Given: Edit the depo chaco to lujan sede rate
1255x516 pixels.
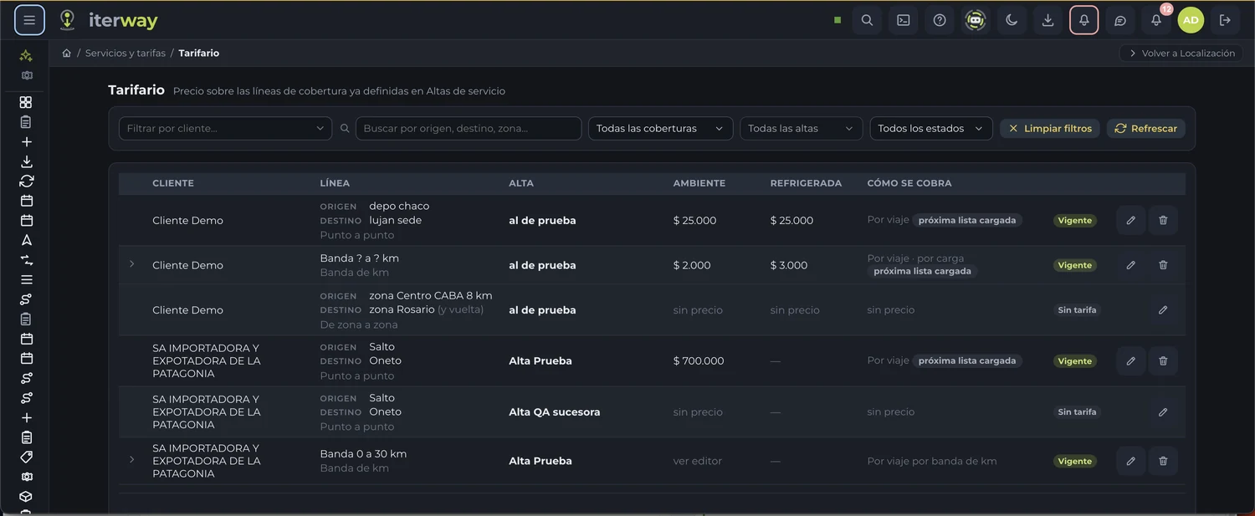Looking at the screenshot, I should pos(1130,221).
